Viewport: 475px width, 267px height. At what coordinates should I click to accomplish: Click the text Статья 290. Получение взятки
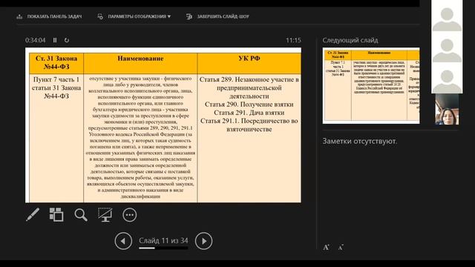point(249,105)
